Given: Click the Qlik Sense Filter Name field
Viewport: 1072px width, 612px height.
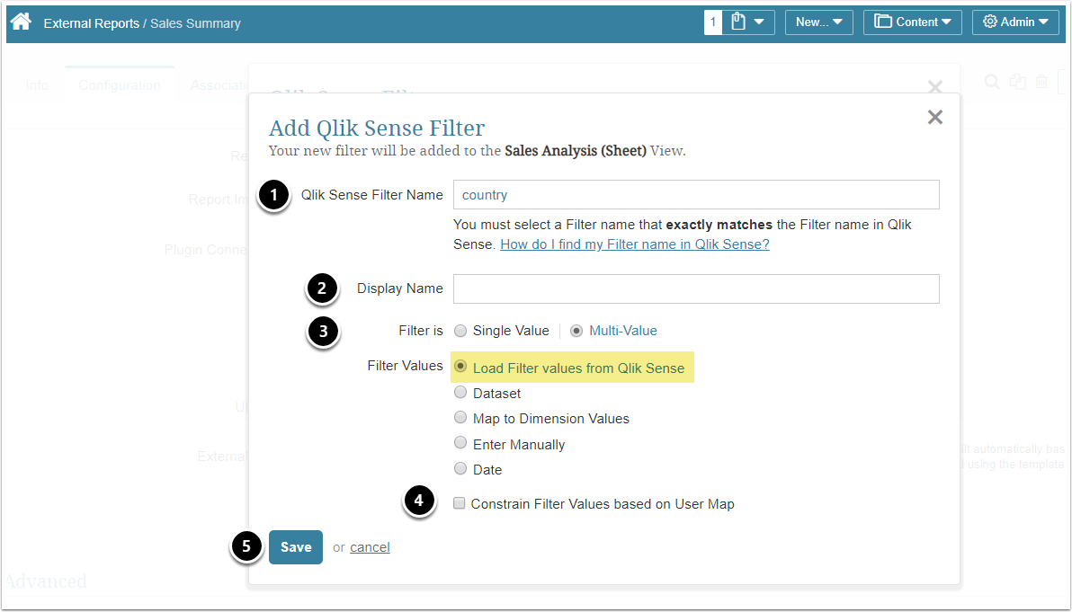Looking at the screenshot, I should 696,195.
